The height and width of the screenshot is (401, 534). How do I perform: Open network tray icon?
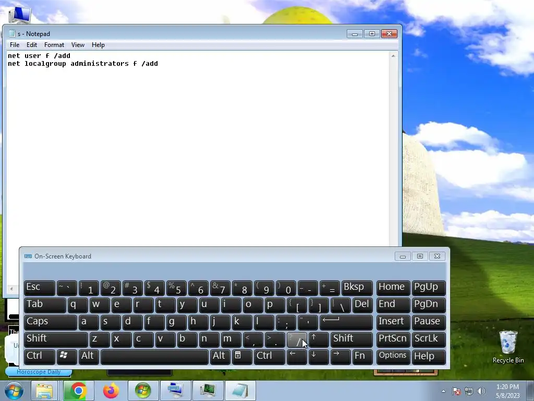coord(469,391)
